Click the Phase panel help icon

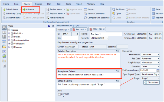[x=49, y=26]
